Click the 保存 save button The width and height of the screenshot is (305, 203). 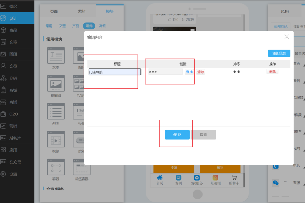point(177,135)
